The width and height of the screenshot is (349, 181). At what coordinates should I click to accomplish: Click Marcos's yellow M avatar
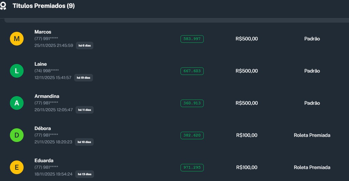click(17, 39)
